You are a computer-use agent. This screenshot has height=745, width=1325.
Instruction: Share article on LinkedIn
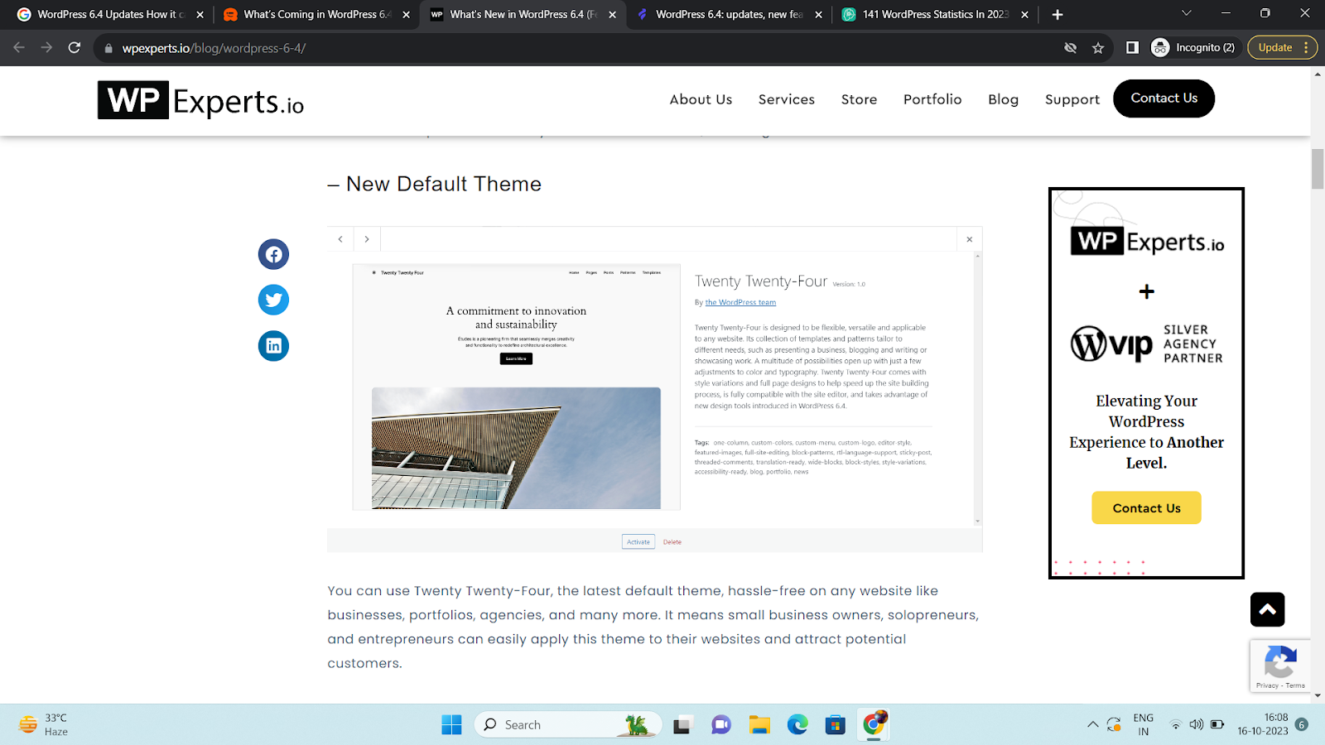(x=273, y=346)
